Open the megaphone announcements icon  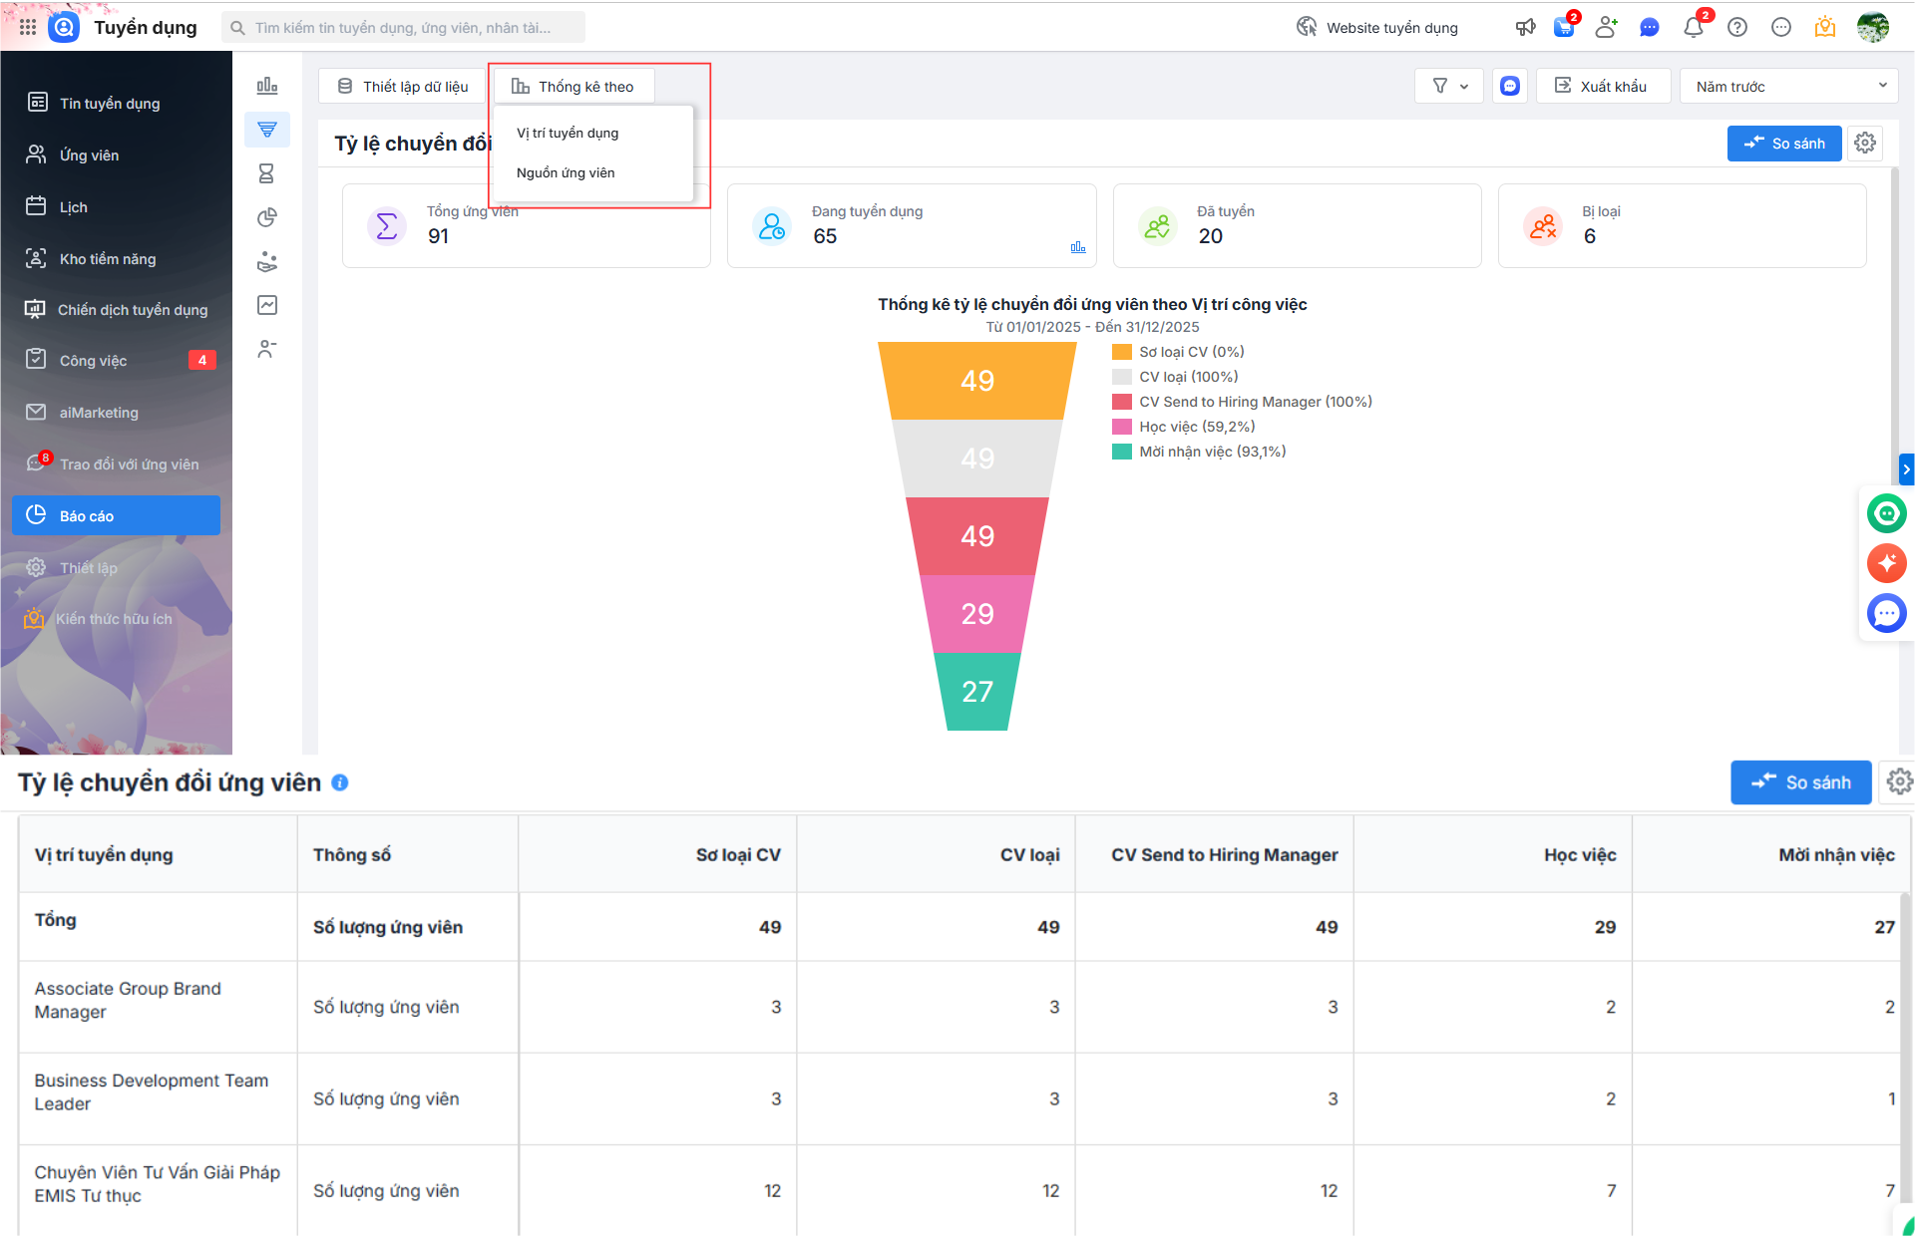[1525, 28]
